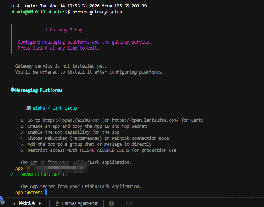Click the Feishu emoji icon in setup header
Image resolution: width=264 pixels, height=207 pixels.
pos(28,108)
